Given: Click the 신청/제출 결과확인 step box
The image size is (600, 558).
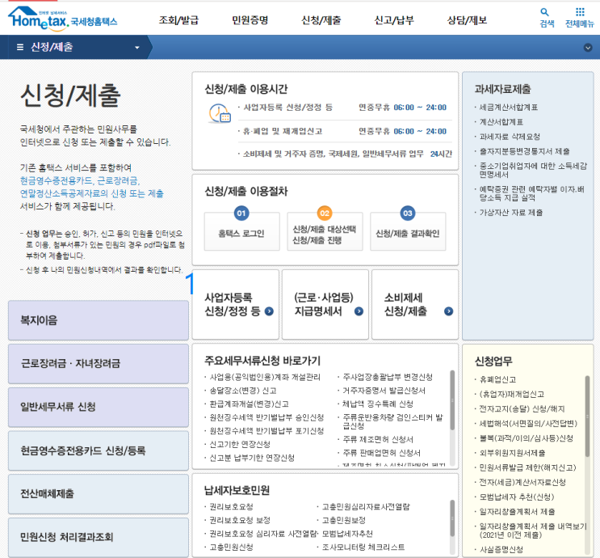Looking at the screenshot, I should pos(408,232).
